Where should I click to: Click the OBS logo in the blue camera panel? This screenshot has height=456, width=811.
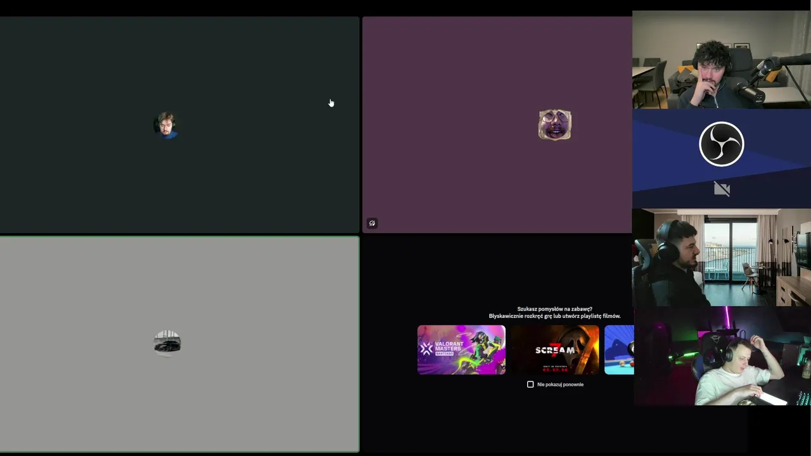pyautogui.click(x=722, y=144)
